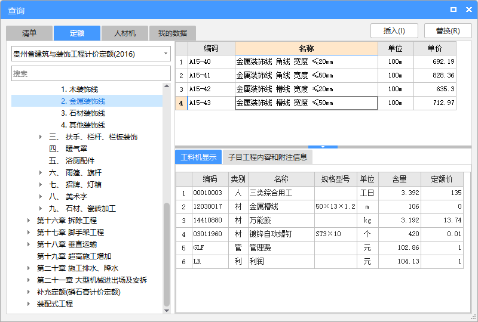478x322 pixels.
Task: Select quota row A15-42
Action: point(315,89)
